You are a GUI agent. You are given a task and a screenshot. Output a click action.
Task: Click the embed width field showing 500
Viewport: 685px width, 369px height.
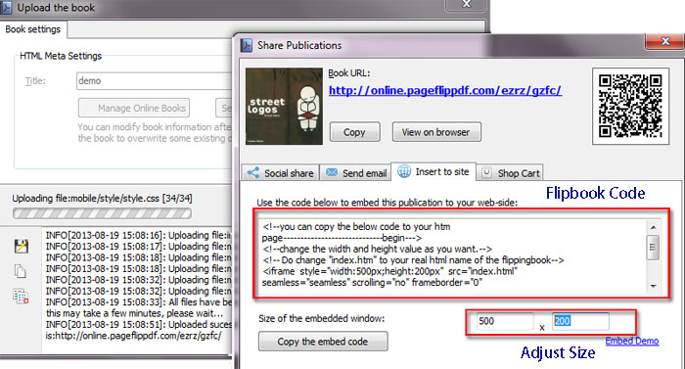coord(505,321)
